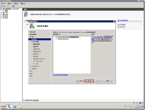
Task: Click the Action Center flag tray icon
Action: pyautogui.click(x=127, y=107)
